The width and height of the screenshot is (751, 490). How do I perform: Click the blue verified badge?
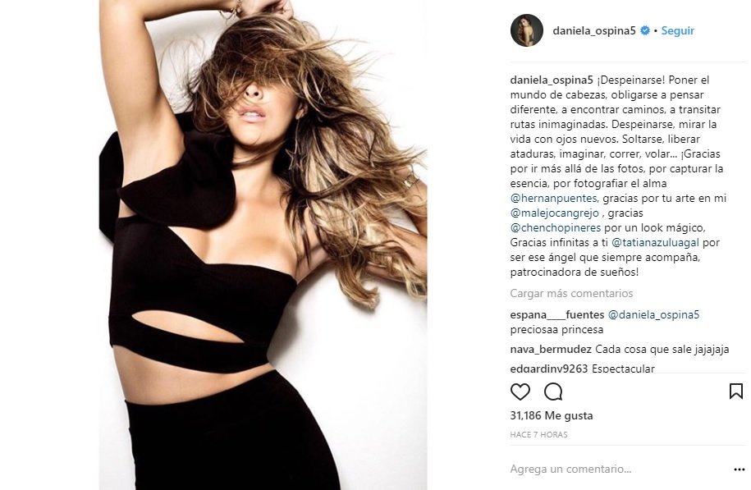click(x=645, y=30)
